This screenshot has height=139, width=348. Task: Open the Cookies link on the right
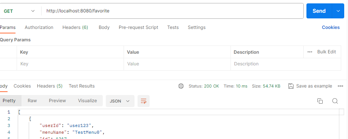(331, 27)
